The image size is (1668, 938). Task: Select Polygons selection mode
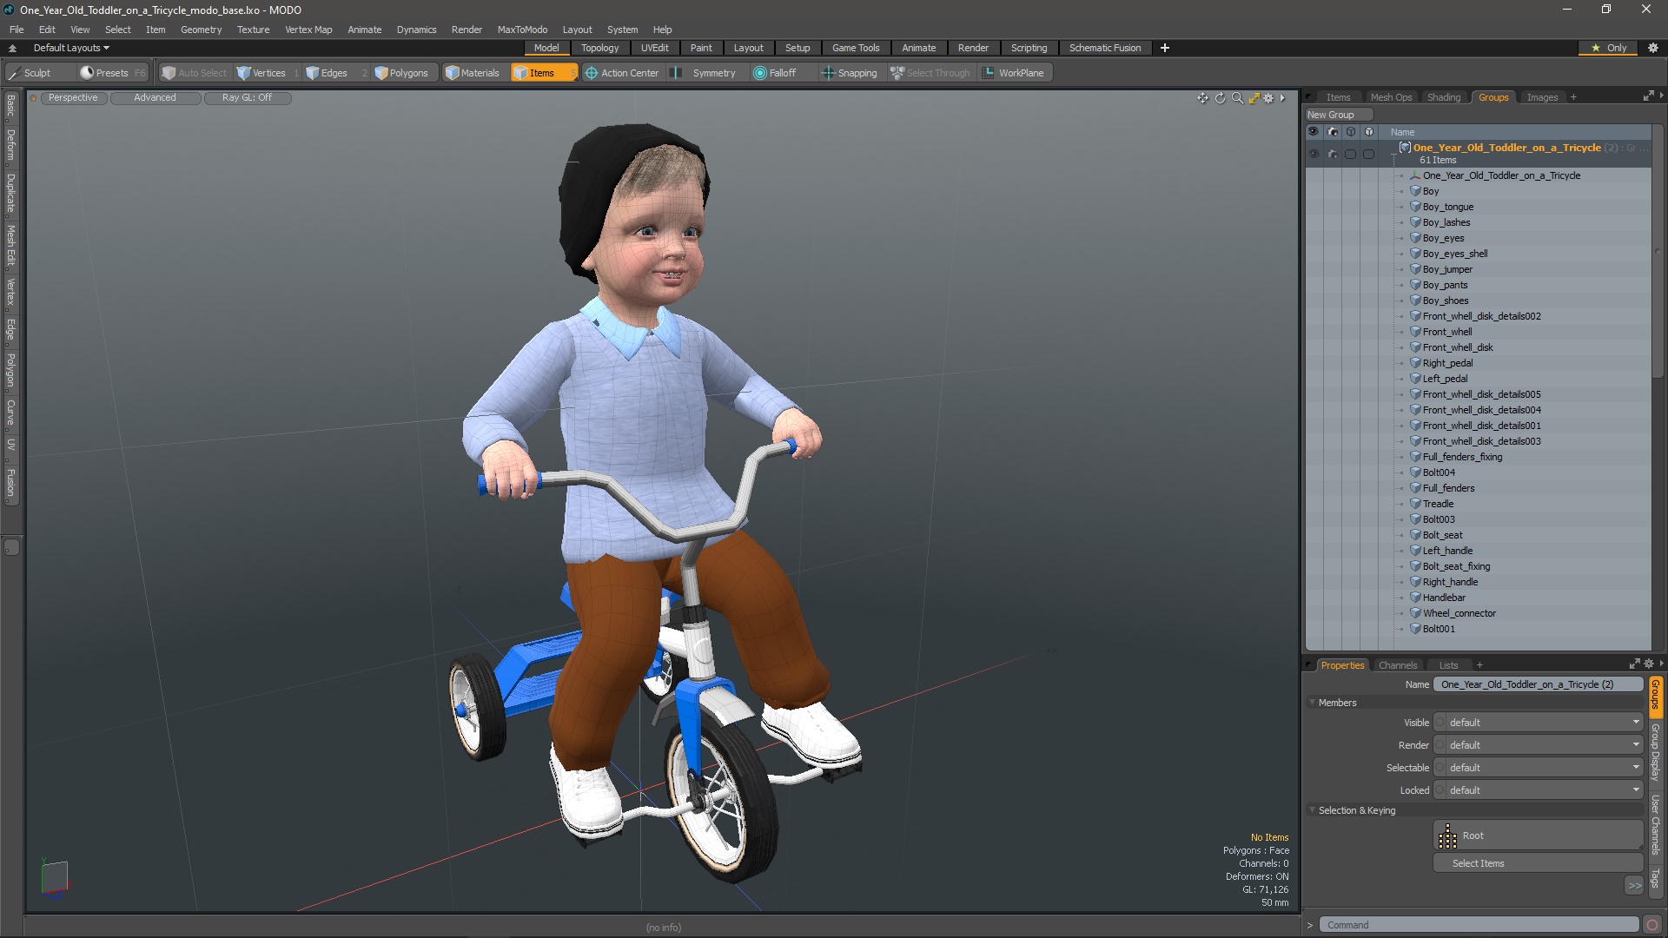tap(401, 73)
